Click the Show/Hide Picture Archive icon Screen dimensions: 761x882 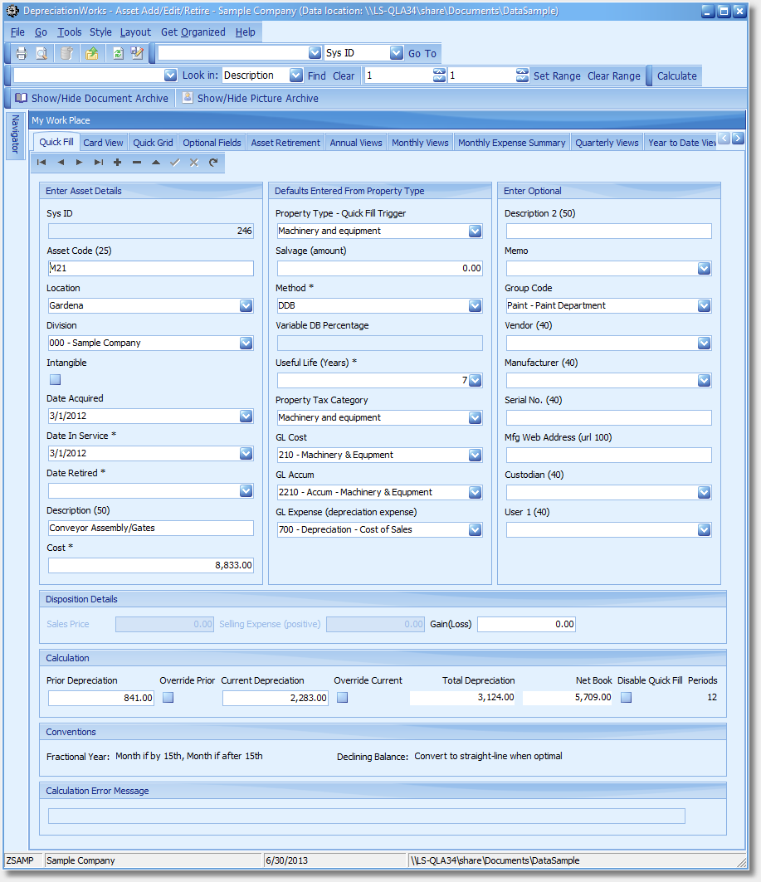[188, 98]
